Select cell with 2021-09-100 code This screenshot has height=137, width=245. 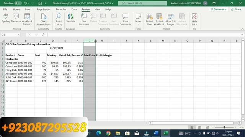(26, 62)
